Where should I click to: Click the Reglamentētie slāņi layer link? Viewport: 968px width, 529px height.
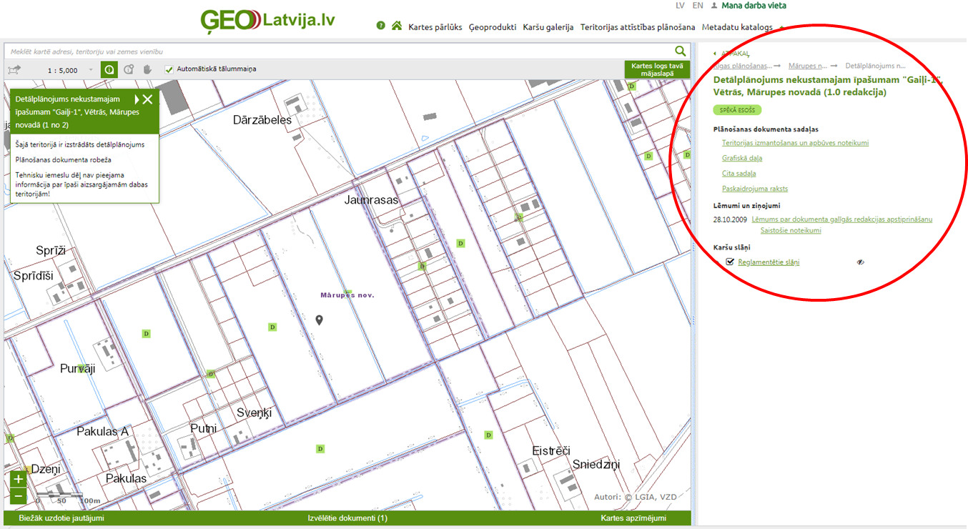click(x=769, y=262)
